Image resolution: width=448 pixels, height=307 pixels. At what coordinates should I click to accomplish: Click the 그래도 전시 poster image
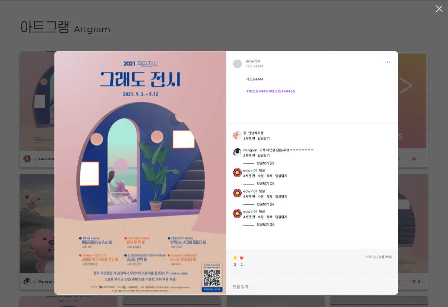[140, 173]
